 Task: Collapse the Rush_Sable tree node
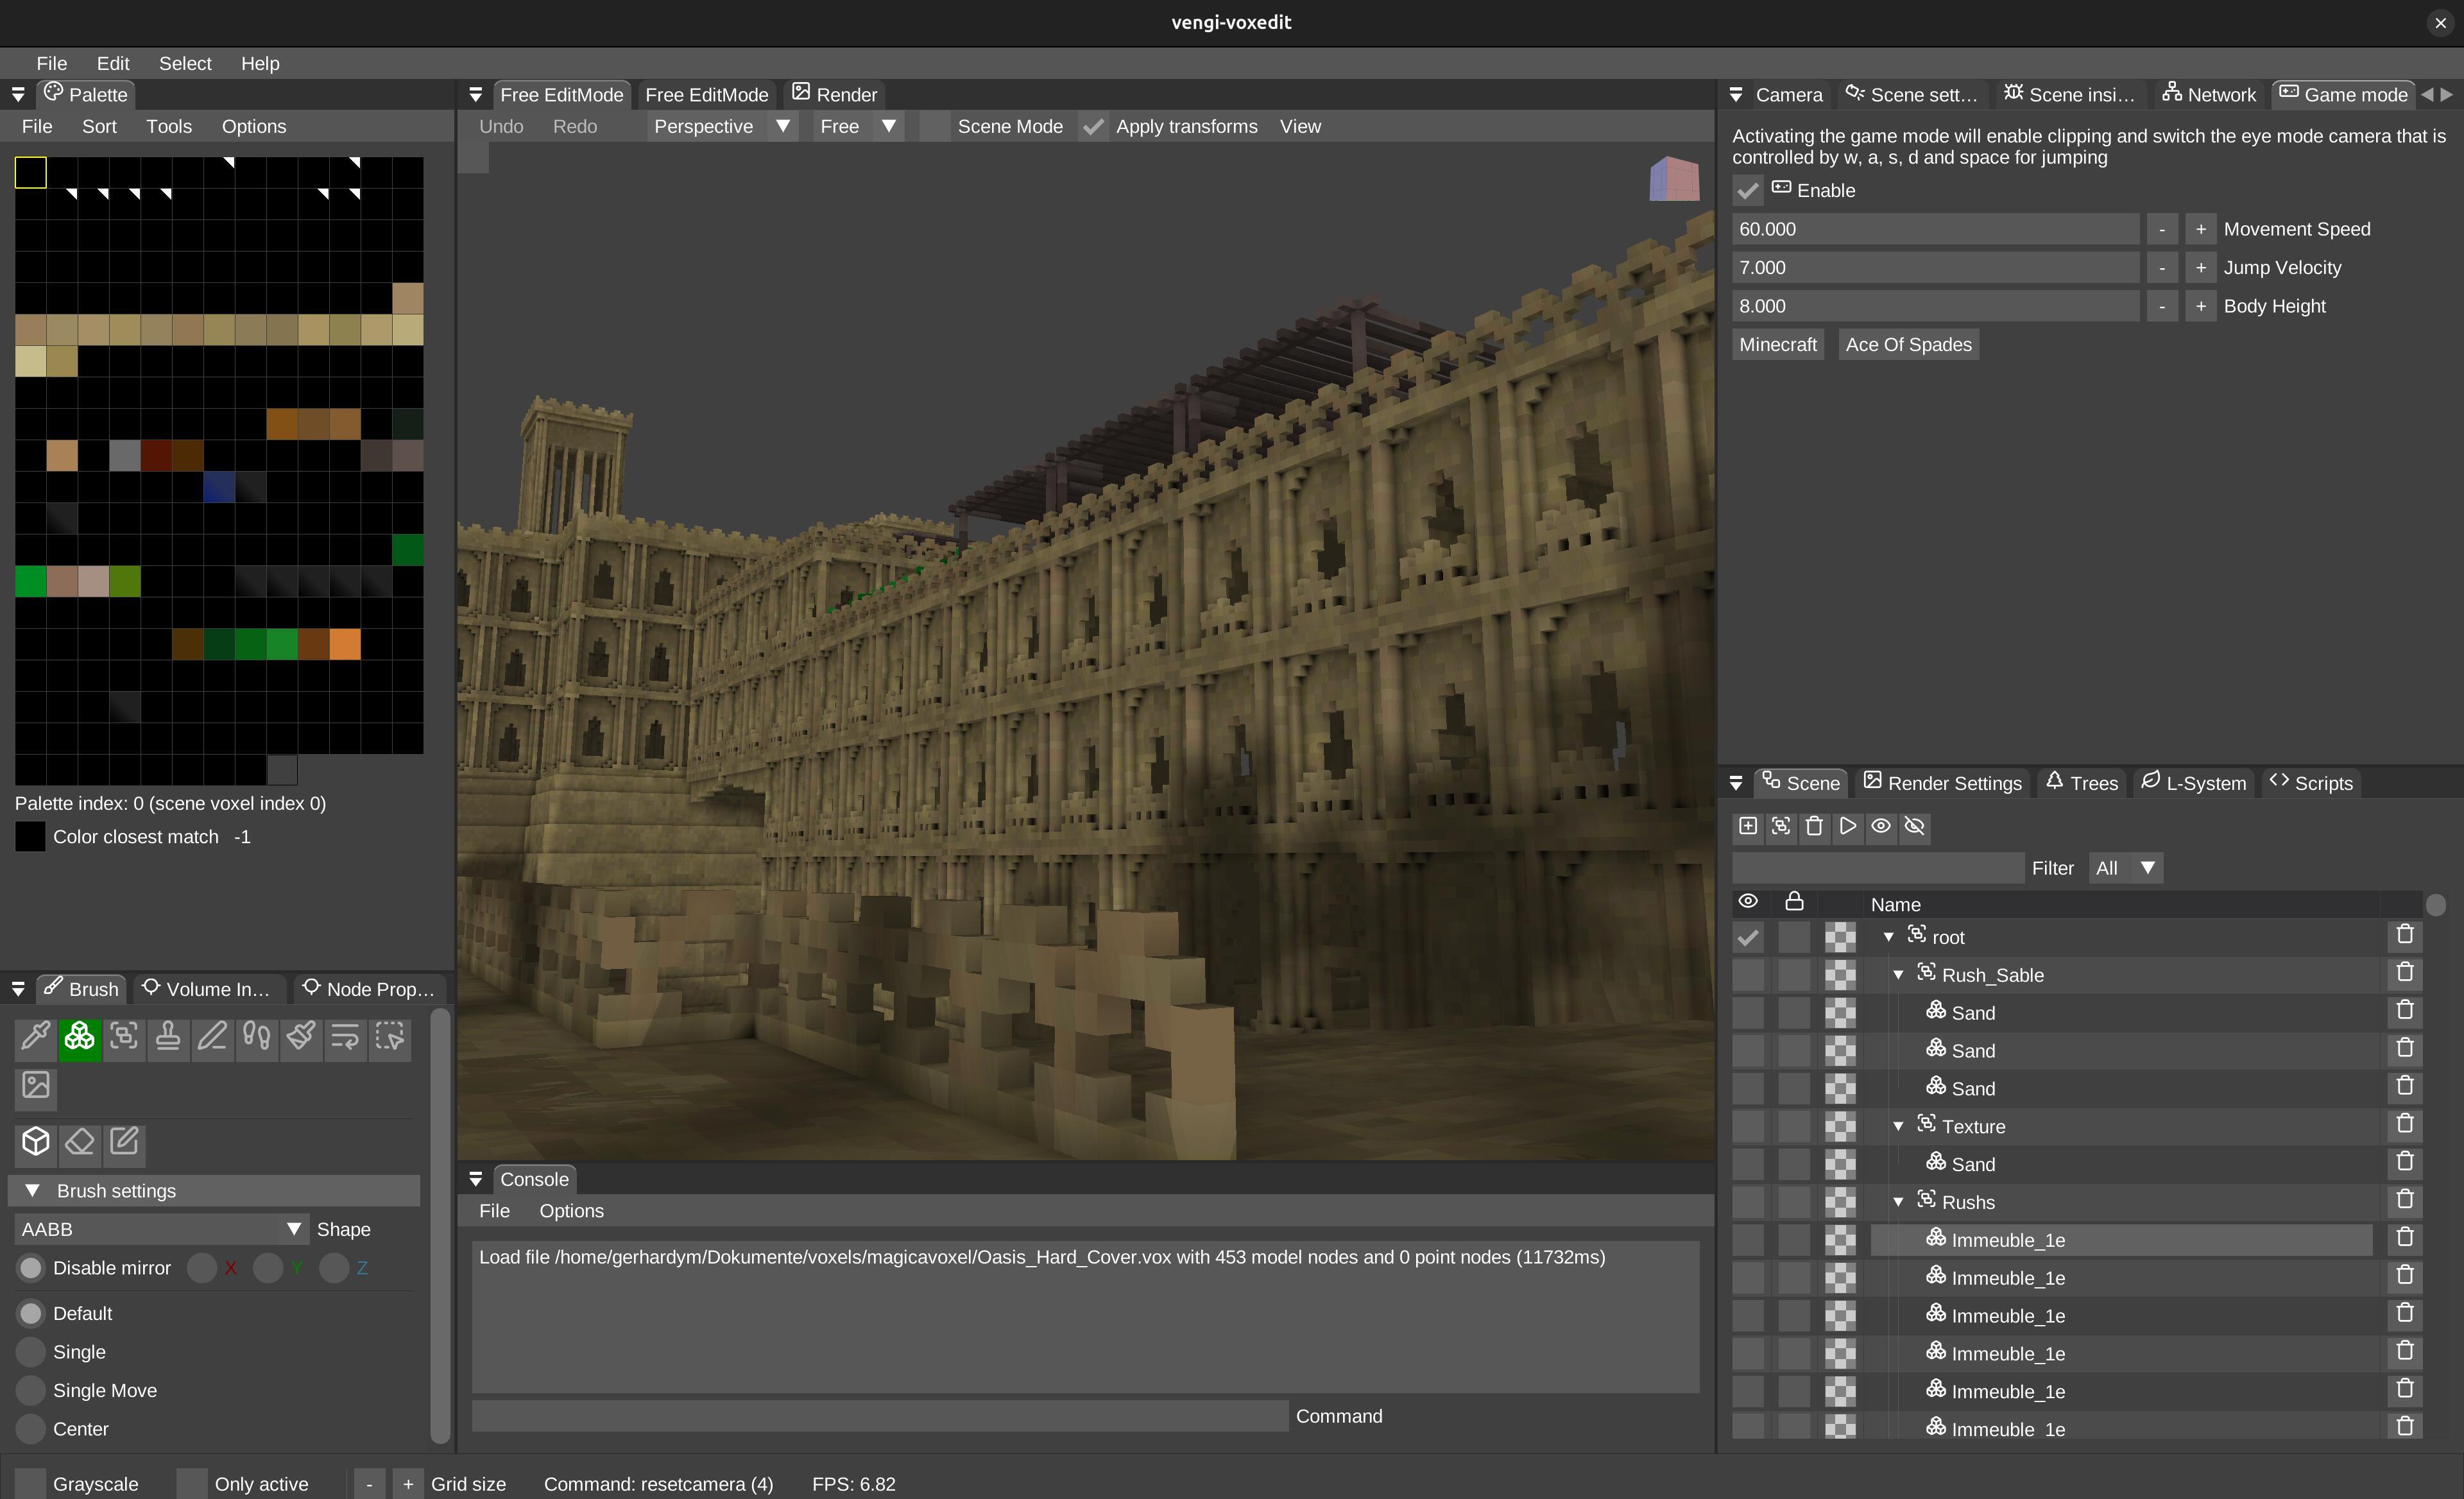click(1898, 975)
